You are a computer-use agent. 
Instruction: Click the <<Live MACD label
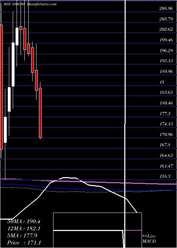coord(149,239)
